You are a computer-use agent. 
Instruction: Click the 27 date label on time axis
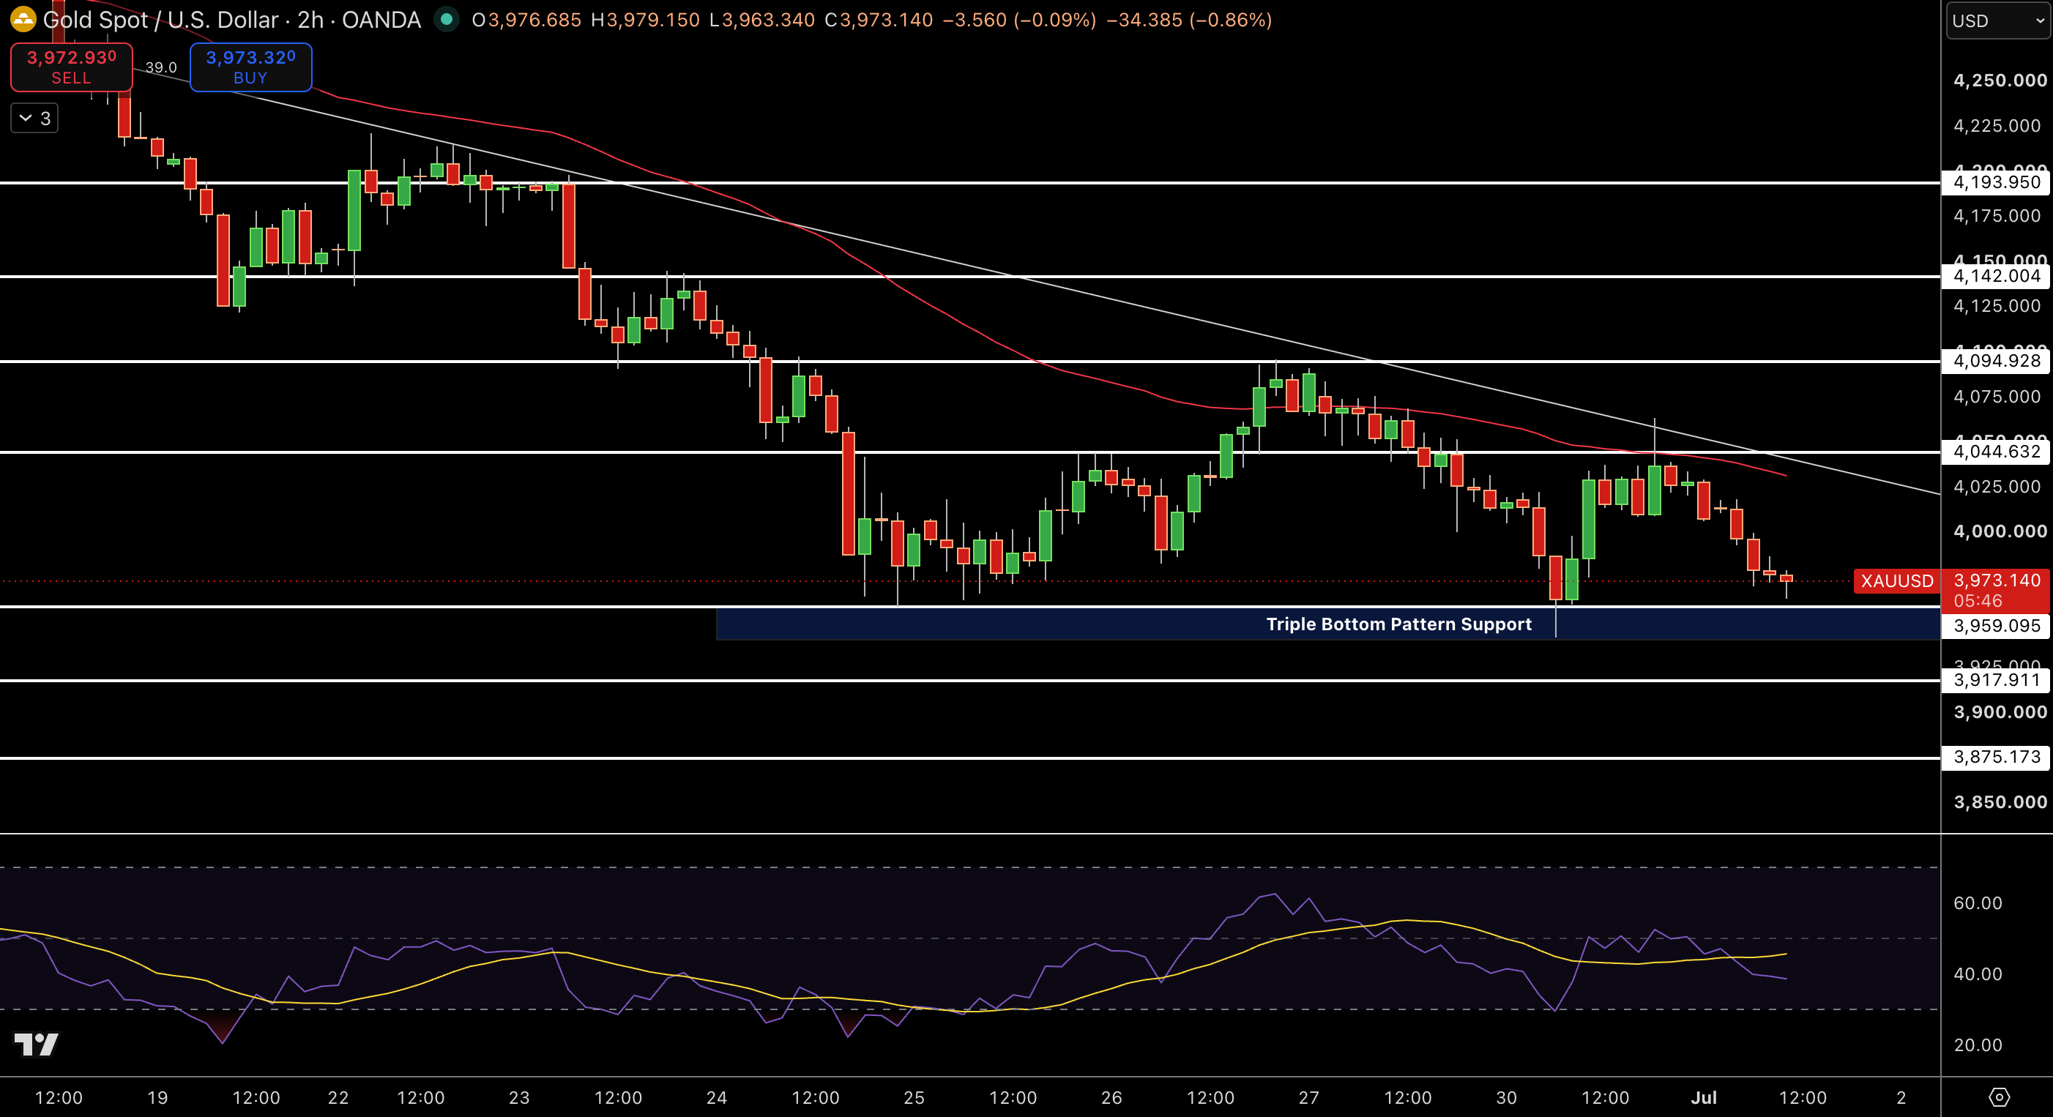[x=1308, y=1097]
